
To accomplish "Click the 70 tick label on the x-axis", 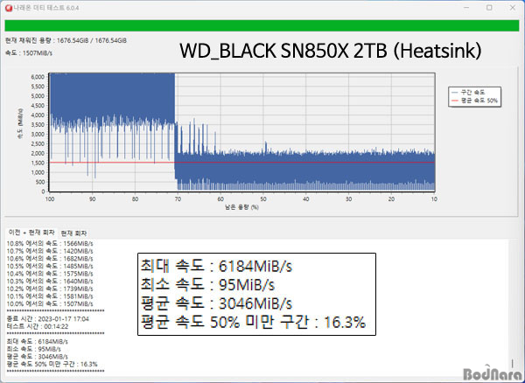I will (x=178, y=199).
